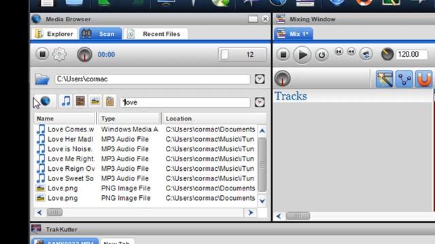Select the Love Her Madl file
This screenshot has width=435, height=244.
[145, 139]
